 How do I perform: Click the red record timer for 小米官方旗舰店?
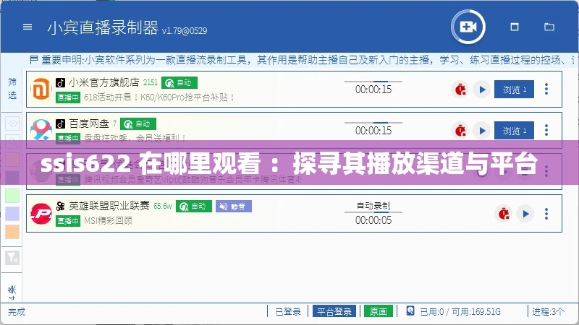point(460,89)
